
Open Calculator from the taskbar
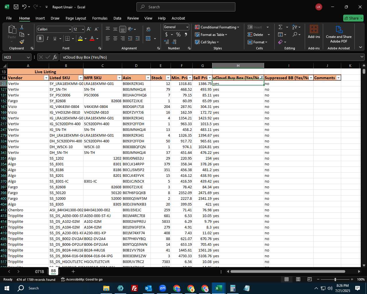(233, 288)
